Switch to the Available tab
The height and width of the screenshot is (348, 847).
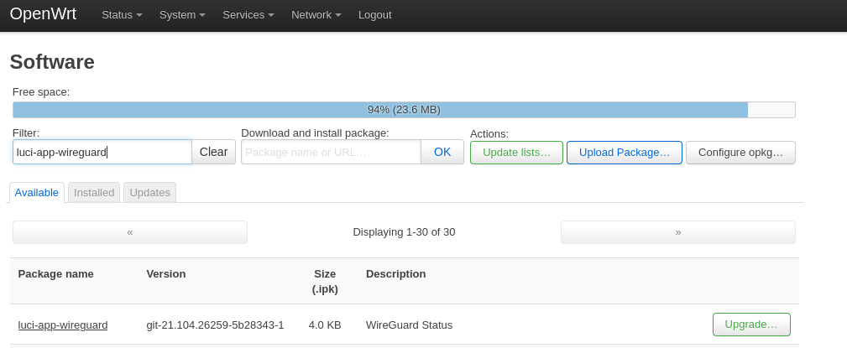37,193
